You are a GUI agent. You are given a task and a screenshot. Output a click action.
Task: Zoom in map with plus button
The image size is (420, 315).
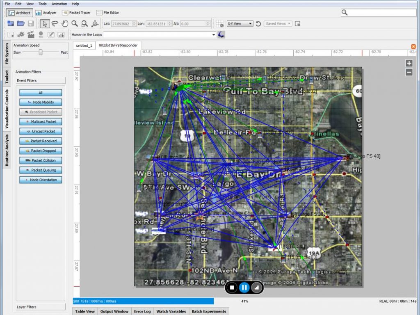pos(409,63)
